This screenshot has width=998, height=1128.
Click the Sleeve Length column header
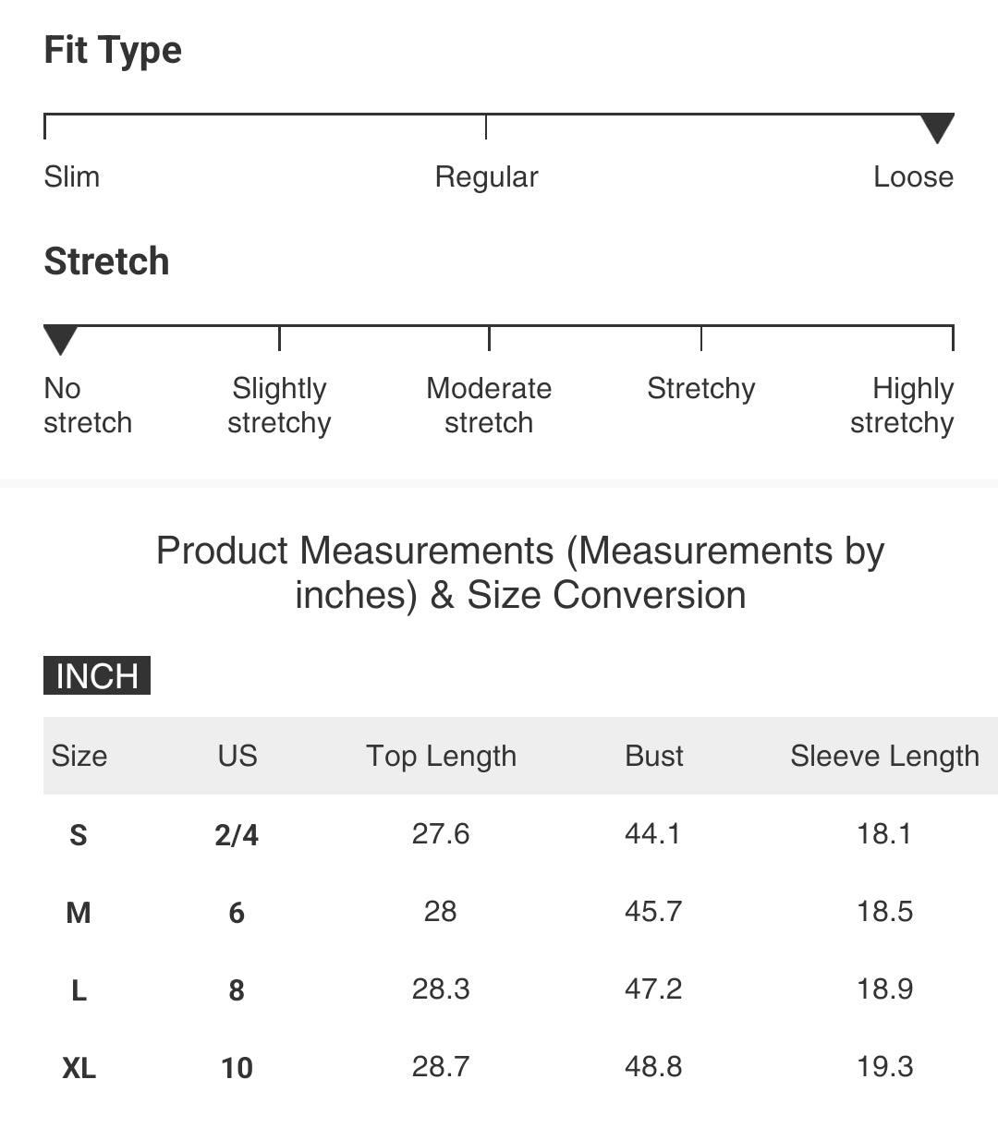point(884,756)
